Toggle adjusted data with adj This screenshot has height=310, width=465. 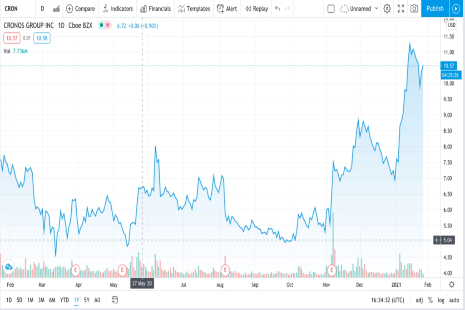tap(419, 300)
